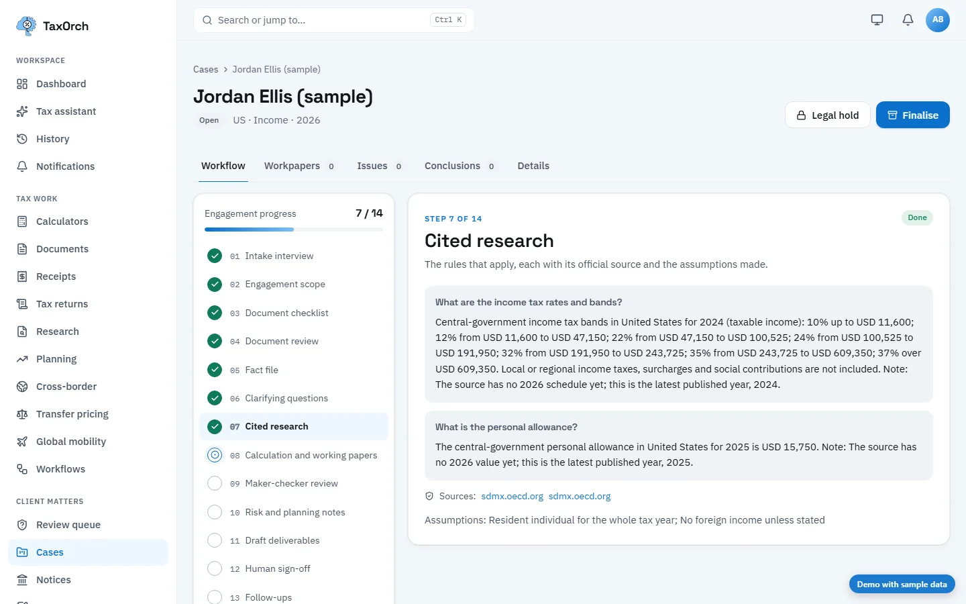
Task: Click the Finalise button
Action: [x=913, y=115]
